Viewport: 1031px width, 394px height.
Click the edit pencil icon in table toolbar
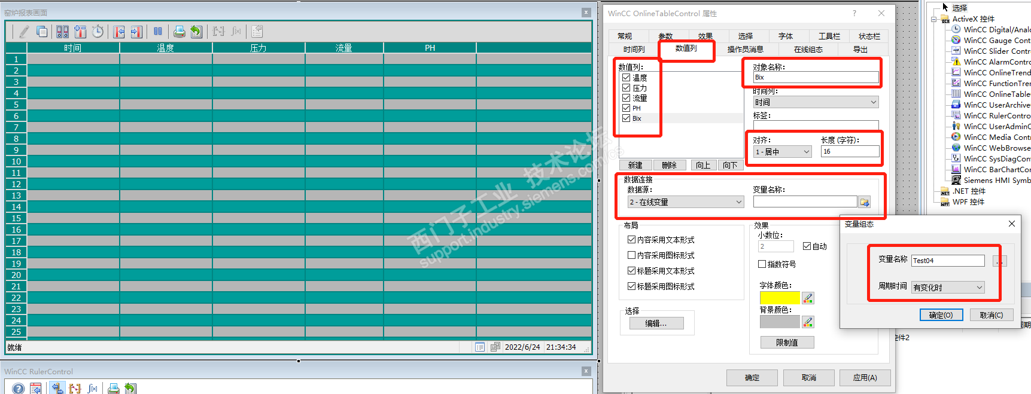coord(24,32)
